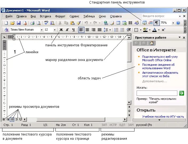Open the font size 12 dropdown
The width and height of the screenshot is (188, 144).
click(x=55, y=30)
